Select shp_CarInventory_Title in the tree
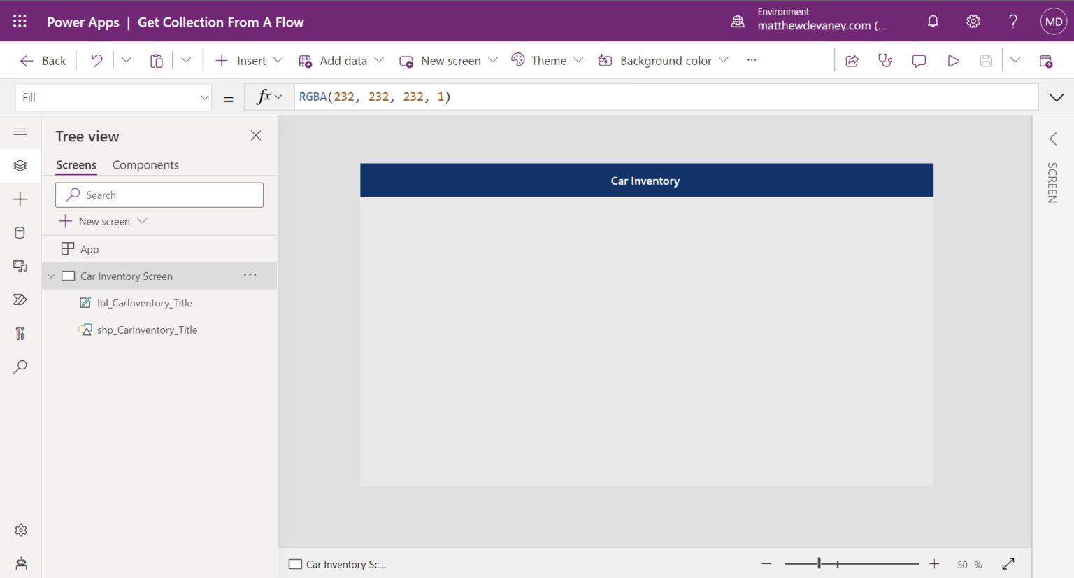 pos(147,330)
